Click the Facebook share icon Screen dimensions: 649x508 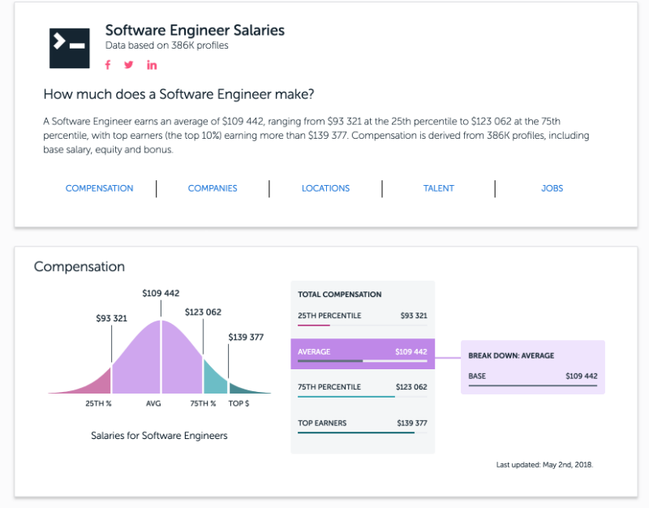pyautogui.click(x=108, y=65)
